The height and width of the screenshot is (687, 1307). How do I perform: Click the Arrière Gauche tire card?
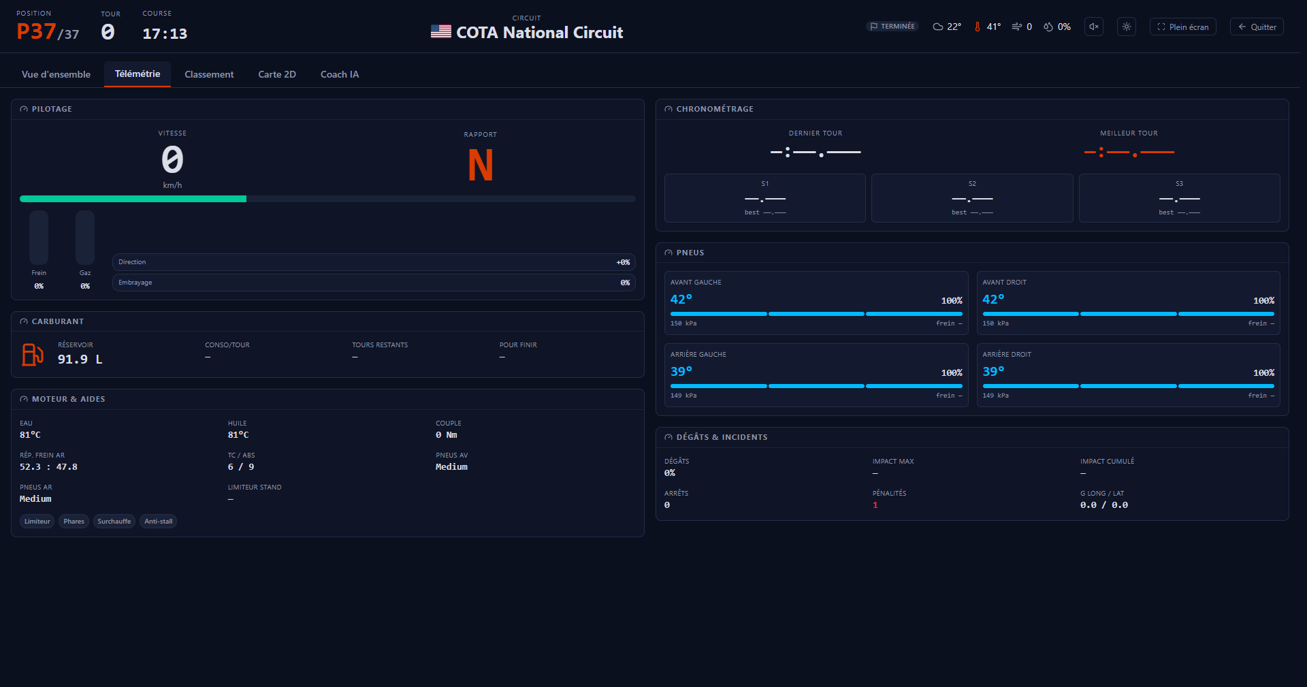pos(816,375)
